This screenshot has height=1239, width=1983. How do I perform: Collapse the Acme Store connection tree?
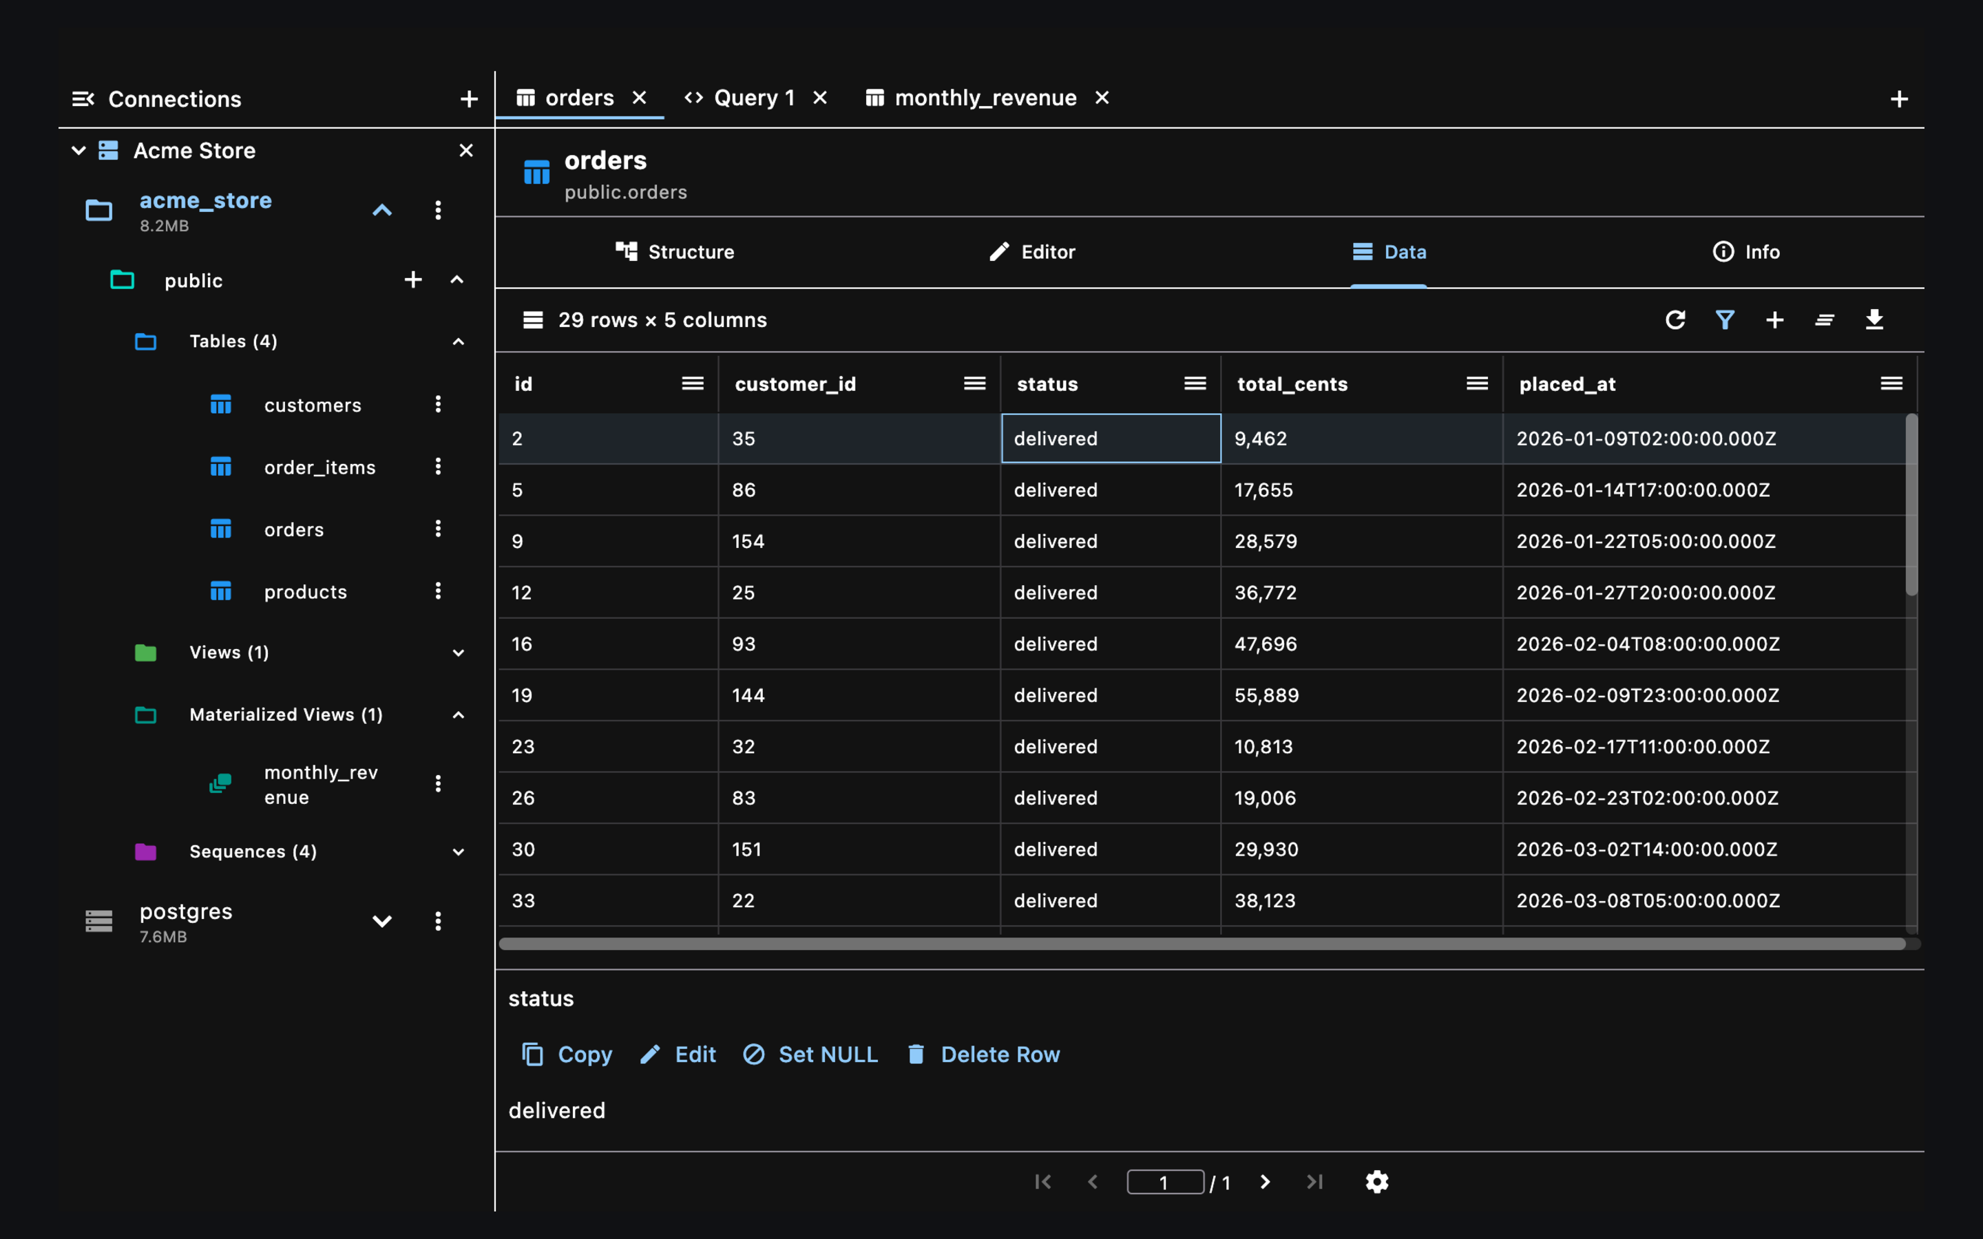click(x=78, y=151)
